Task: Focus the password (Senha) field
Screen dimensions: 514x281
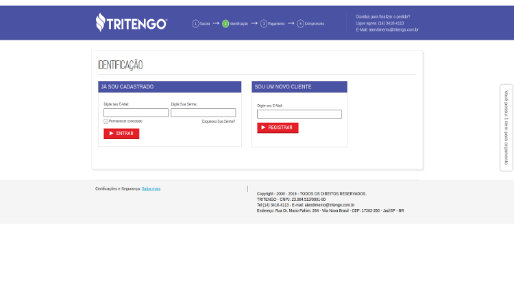Action: point(204,113)
